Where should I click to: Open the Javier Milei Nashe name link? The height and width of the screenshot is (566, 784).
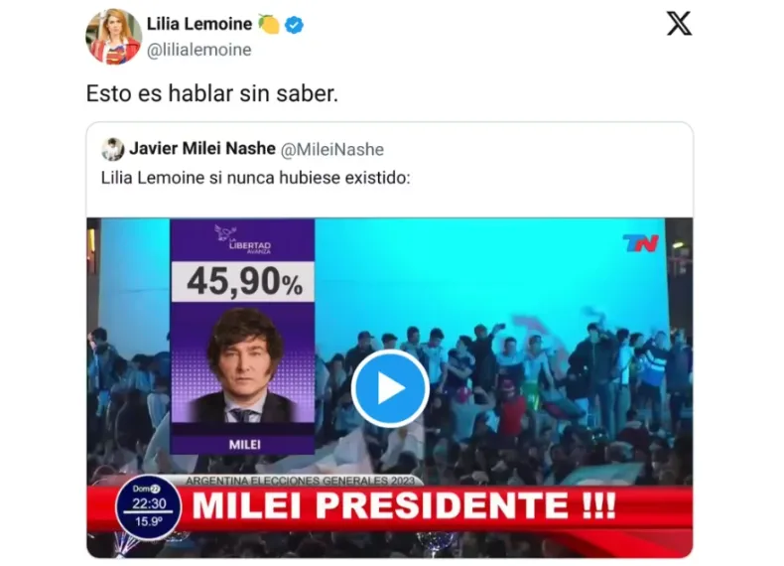(202, 149)
